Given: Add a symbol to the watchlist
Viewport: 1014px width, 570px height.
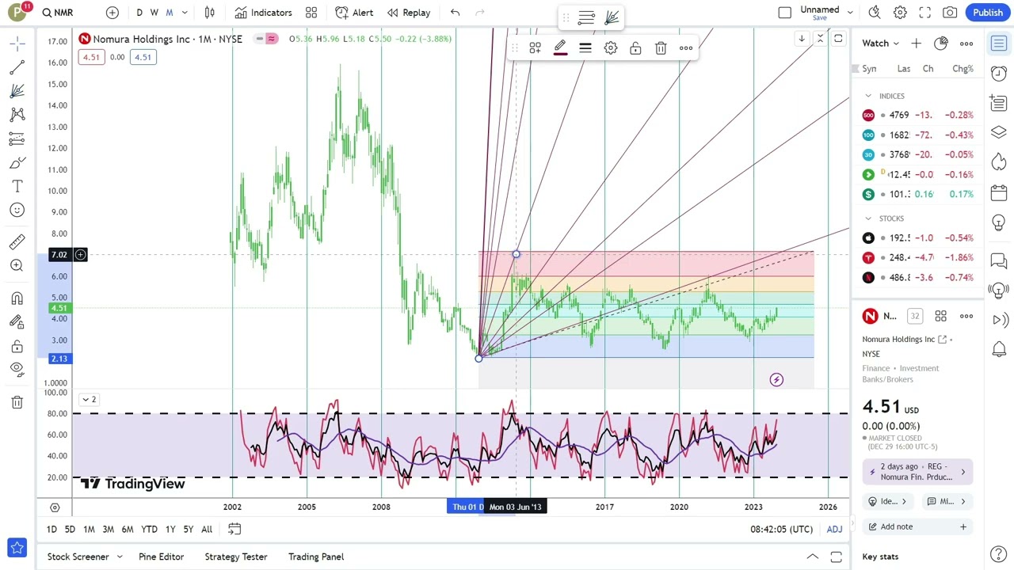Looking at the screenshot, I should pyautogui.click(x=916, y=44).
